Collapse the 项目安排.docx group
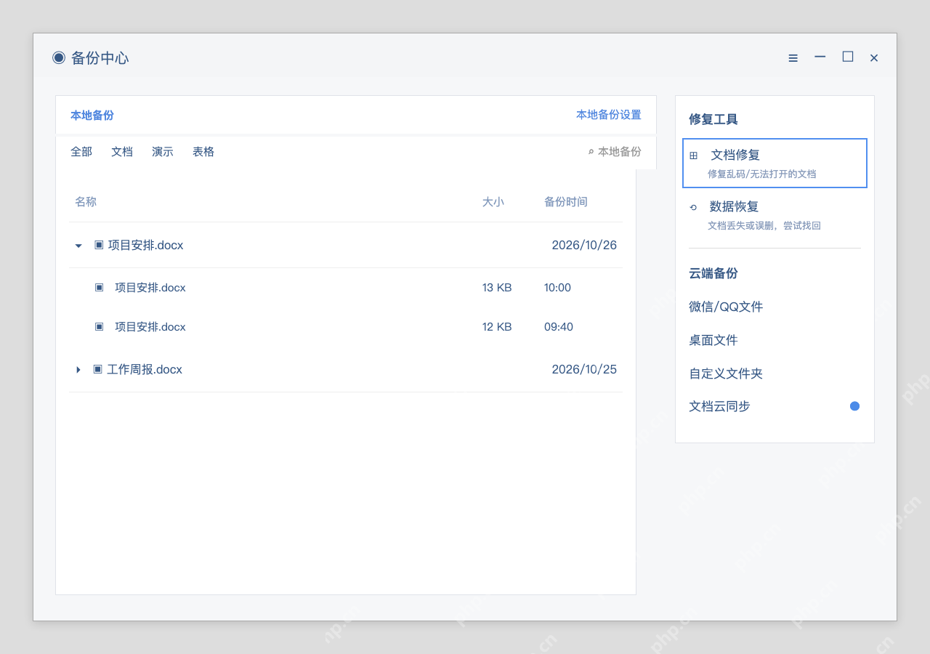 78,246
